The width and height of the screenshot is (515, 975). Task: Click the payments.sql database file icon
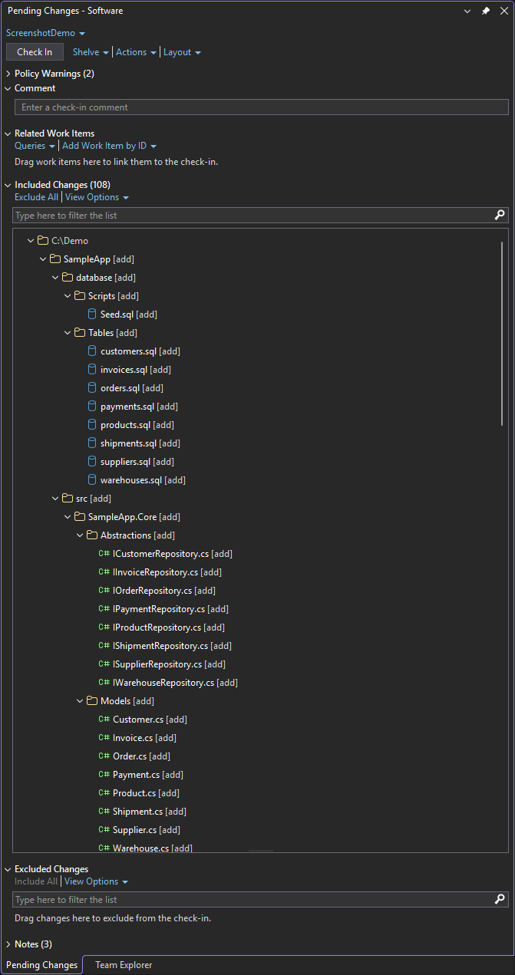pyautogui.click(x=92, y=406)
